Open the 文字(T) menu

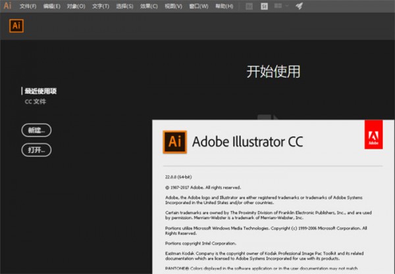click(x=101, y=7)
